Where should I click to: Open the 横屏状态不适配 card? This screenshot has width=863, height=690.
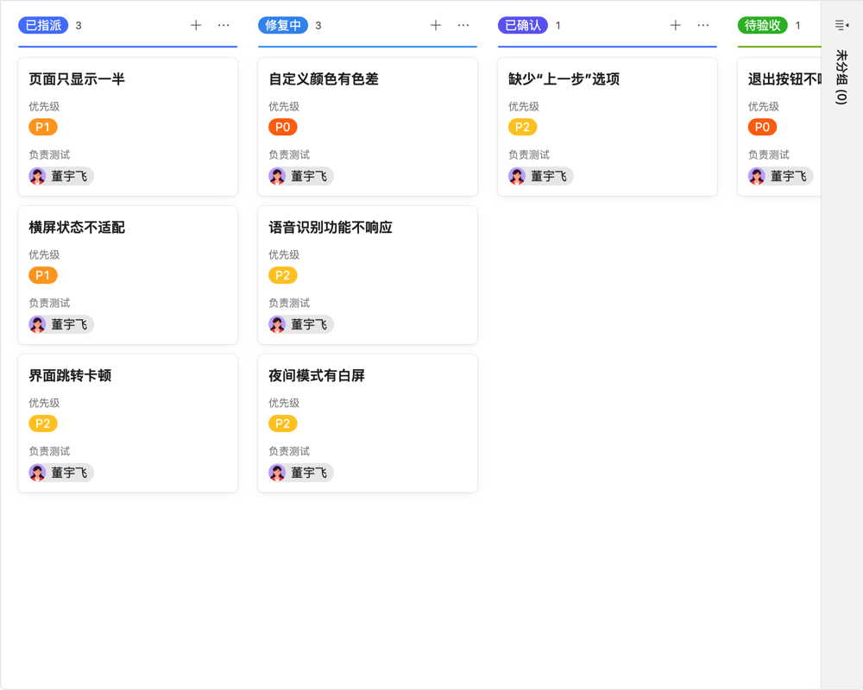pyautogui.click(x=128, y=275)
